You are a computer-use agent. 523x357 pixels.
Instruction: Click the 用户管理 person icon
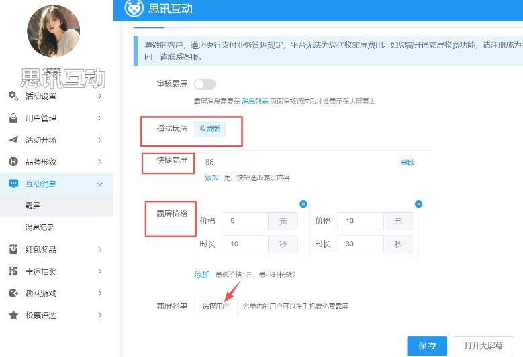pos(13,118)
